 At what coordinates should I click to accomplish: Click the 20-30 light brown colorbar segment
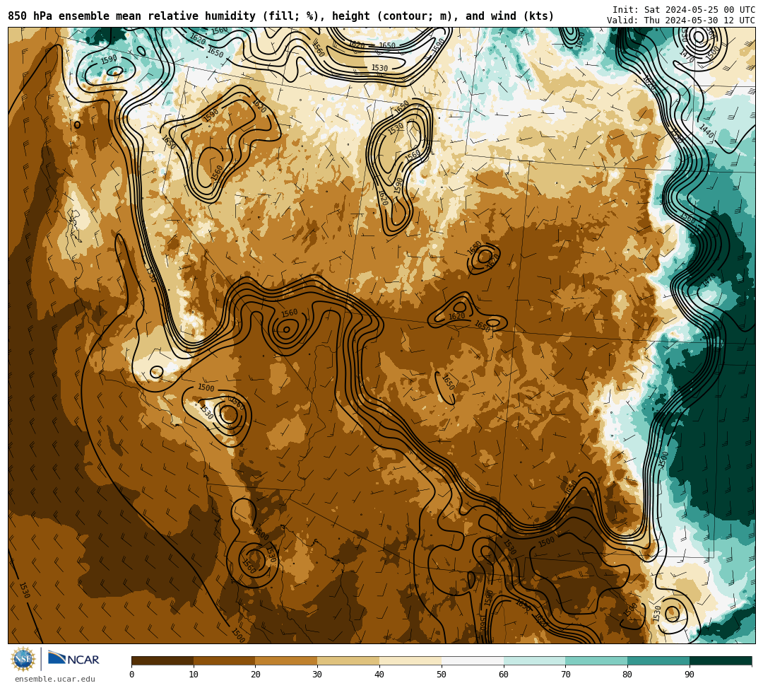287,660
